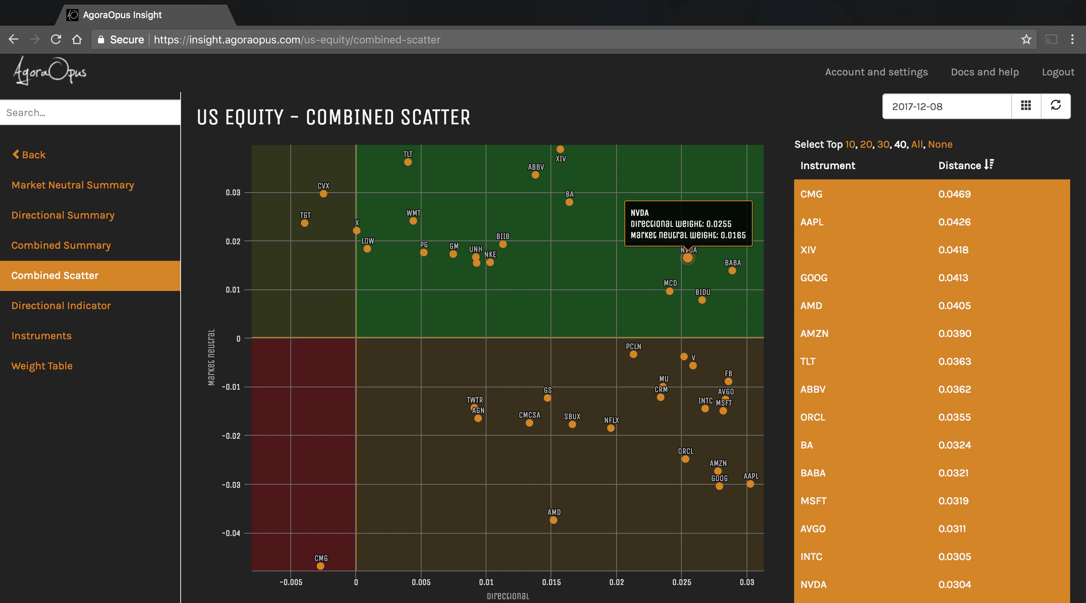The width and height of the screenshot is (1086, 603).
Task: Click the CVX data point on scatter
Action: point(324,194)
